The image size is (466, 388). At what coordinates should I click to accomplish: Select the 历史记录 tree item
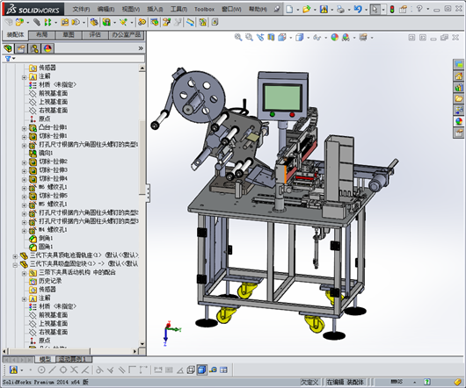[x=50, y=281]
